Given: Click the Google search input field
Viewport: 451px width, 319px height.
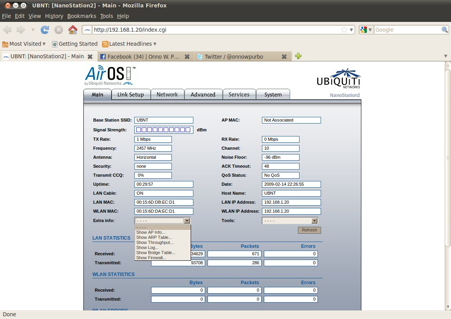Looking at the screenshot, I should click(407, 30).
